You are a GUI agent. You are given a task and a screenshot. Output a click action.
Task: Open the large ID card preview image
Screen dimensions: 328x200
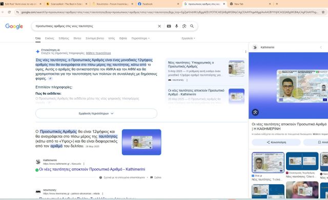(288, 85)
